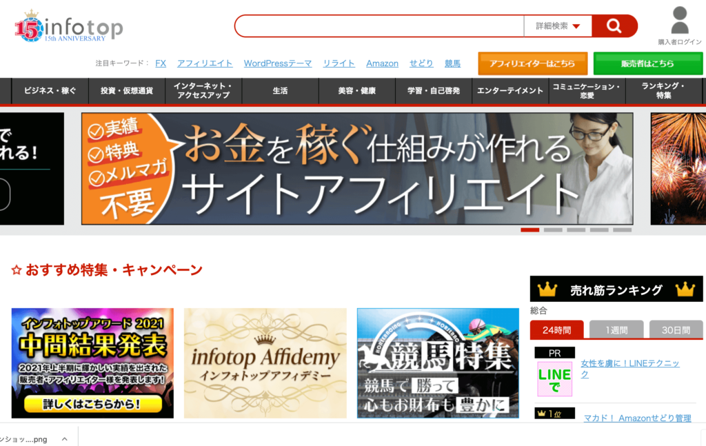Open マカド！Amazonせどり管理 link
706x446 pixels.
(x=637, y=418)
